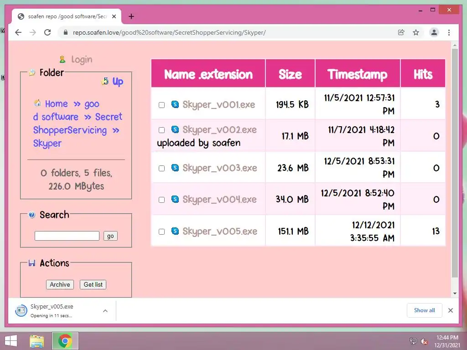Click the page vertical scrollbar thumb
Screen dimensions: 467x350
point(455,163)
